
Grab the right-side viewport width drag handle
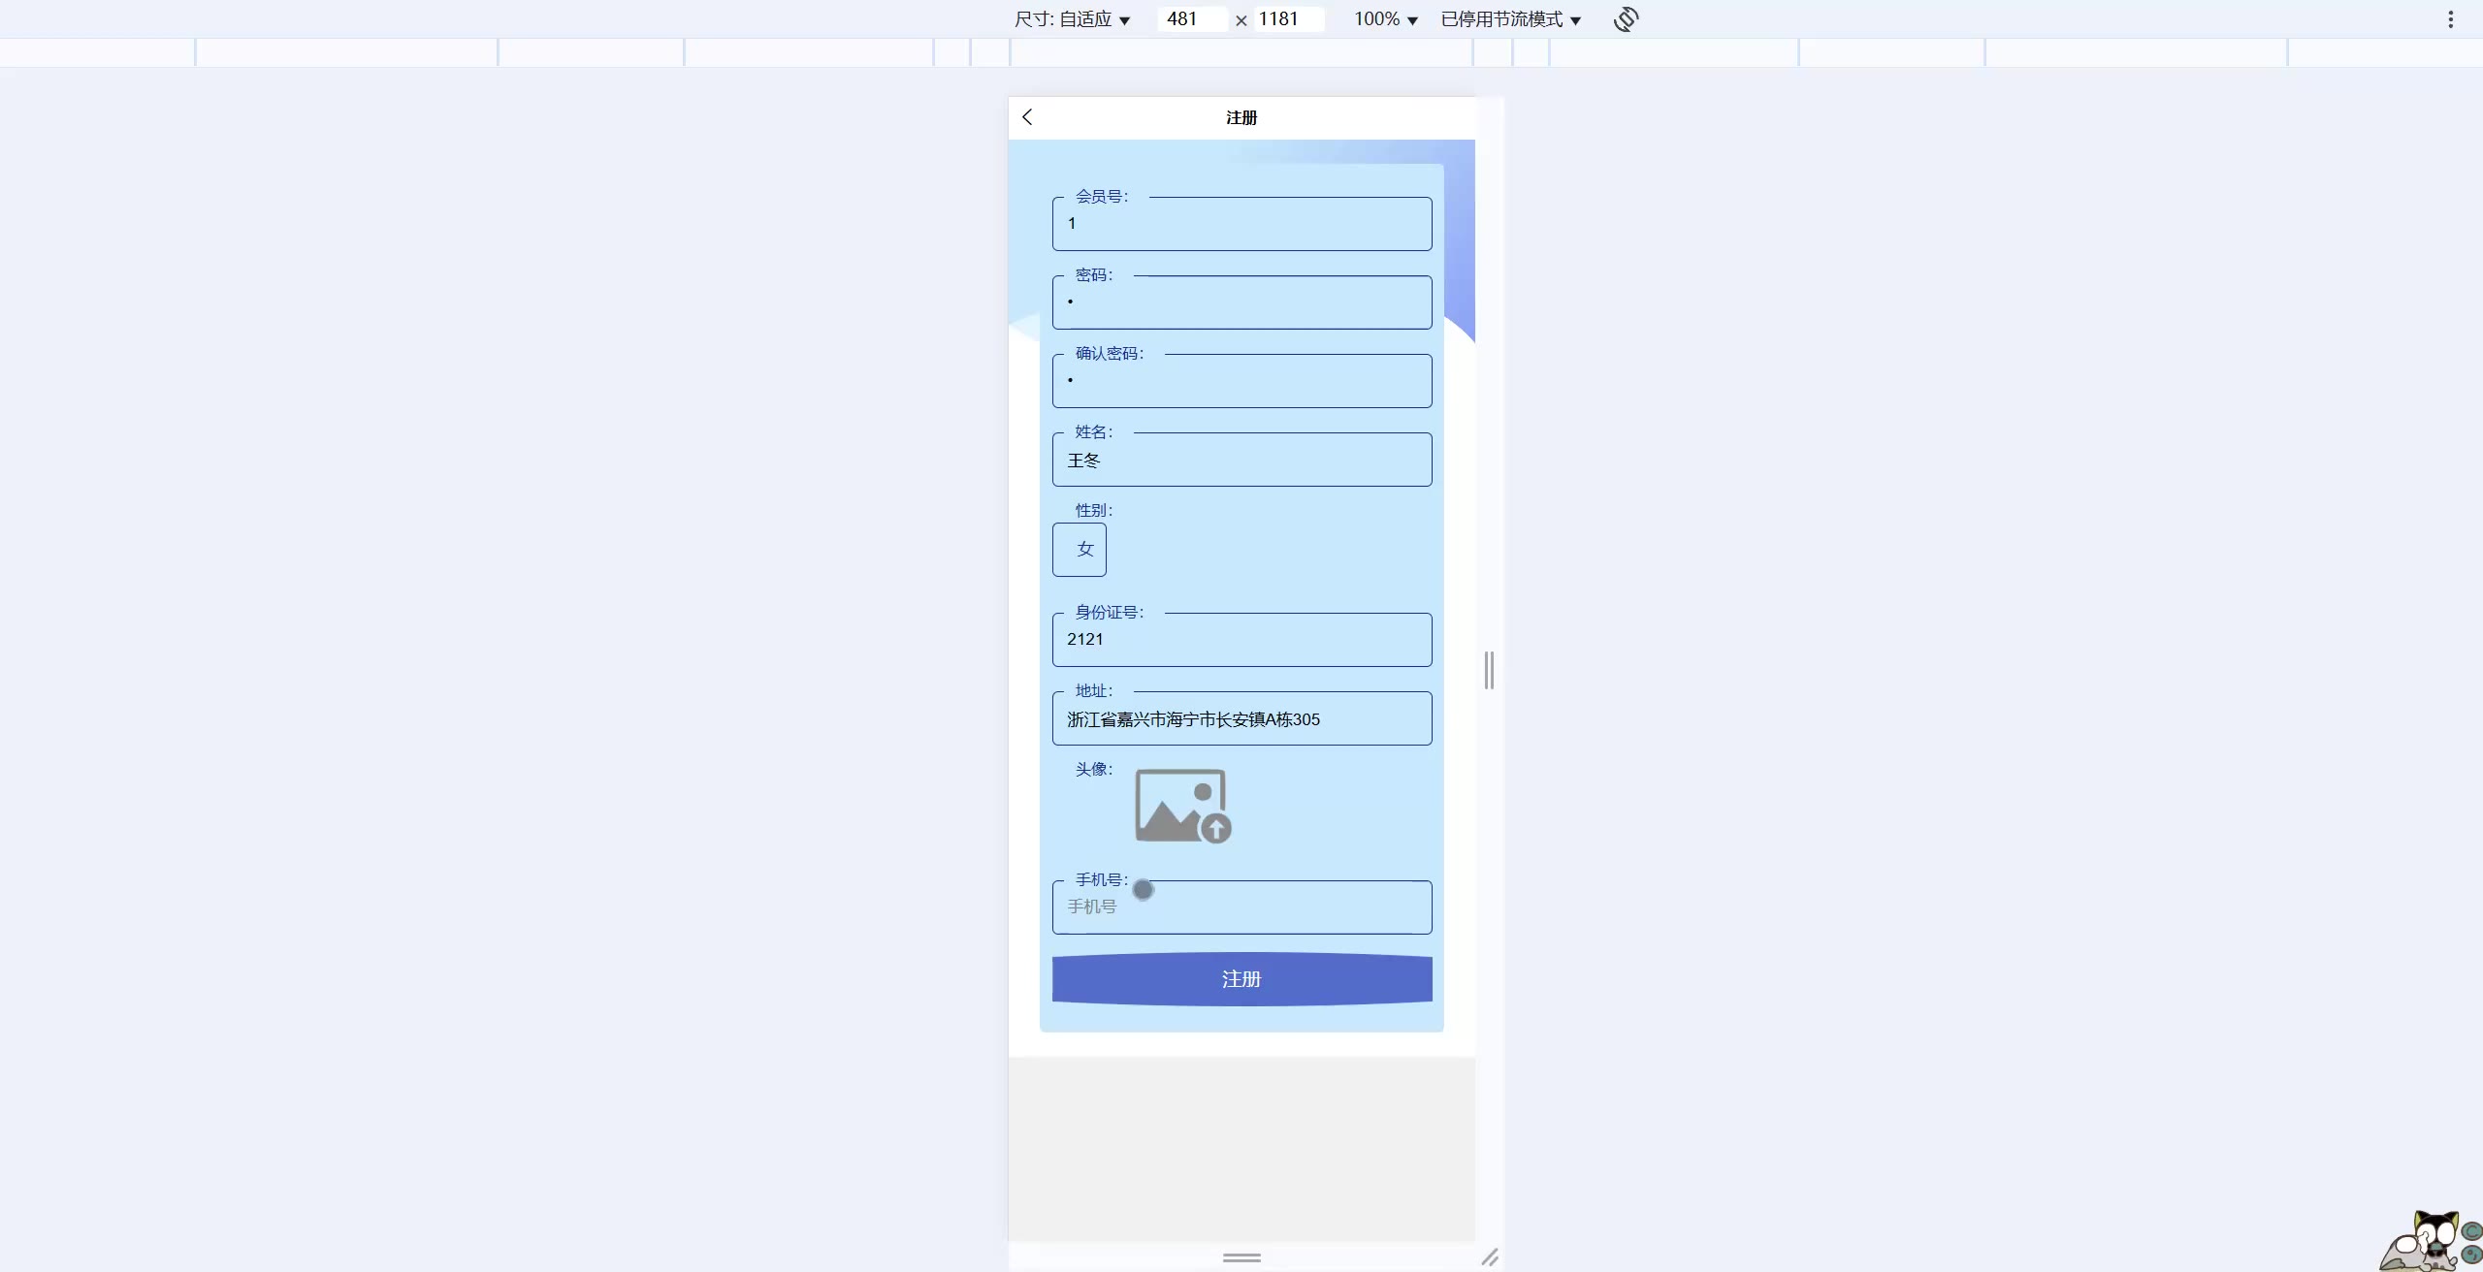tap(1489, 670)
